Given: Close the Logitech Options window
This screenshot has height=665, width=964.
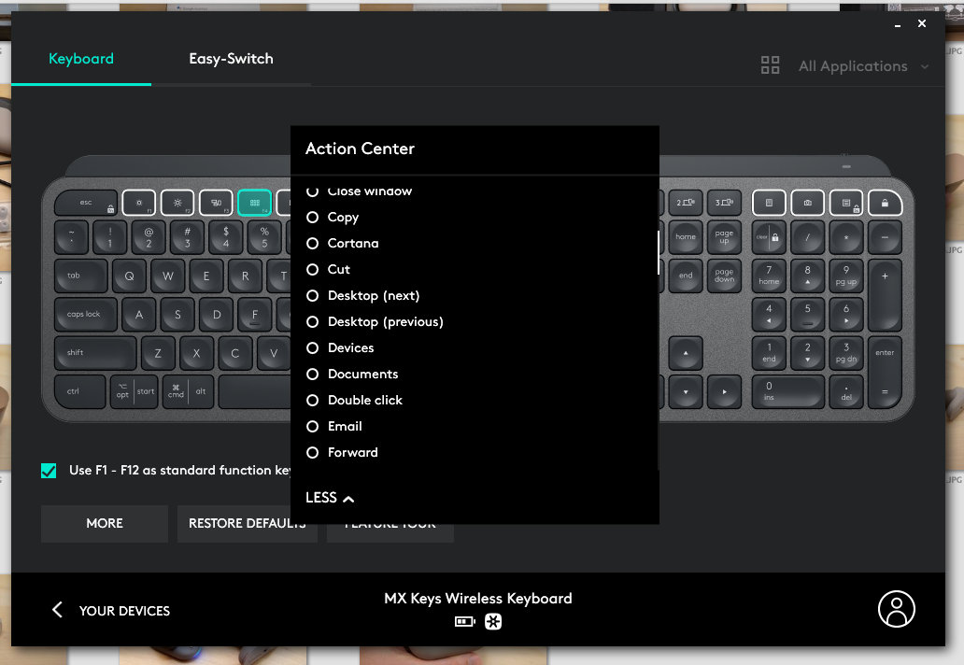Looking at the screenshot, I should click(922, 23).
